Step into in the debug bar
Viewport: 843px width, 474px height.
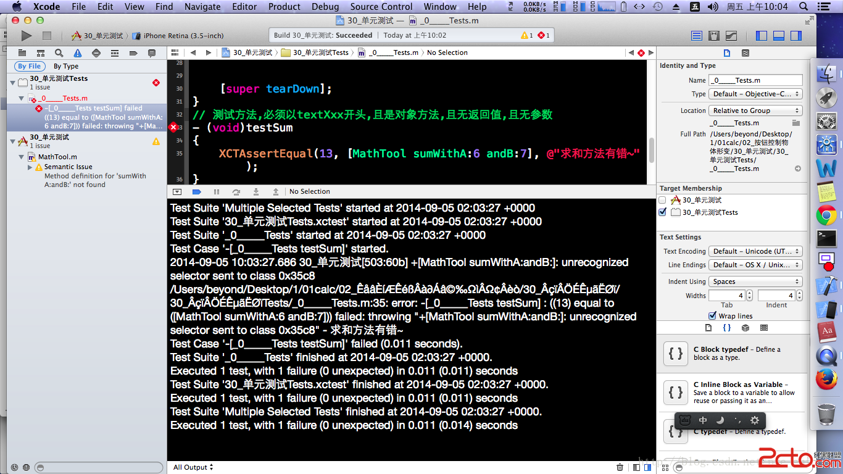point(256,192)
